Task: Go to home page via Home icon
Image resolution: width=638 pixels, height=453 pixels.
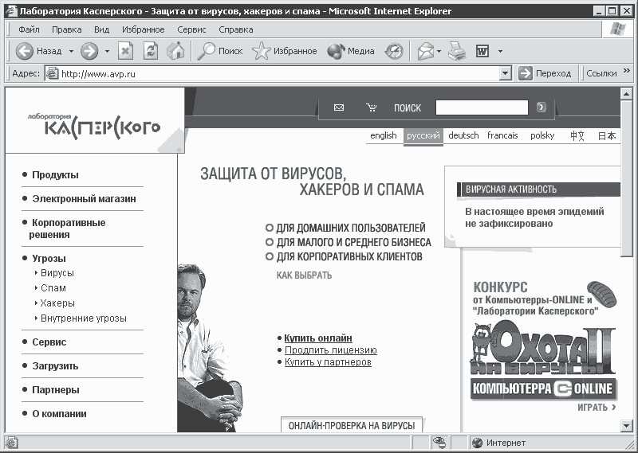Action: 175,51
